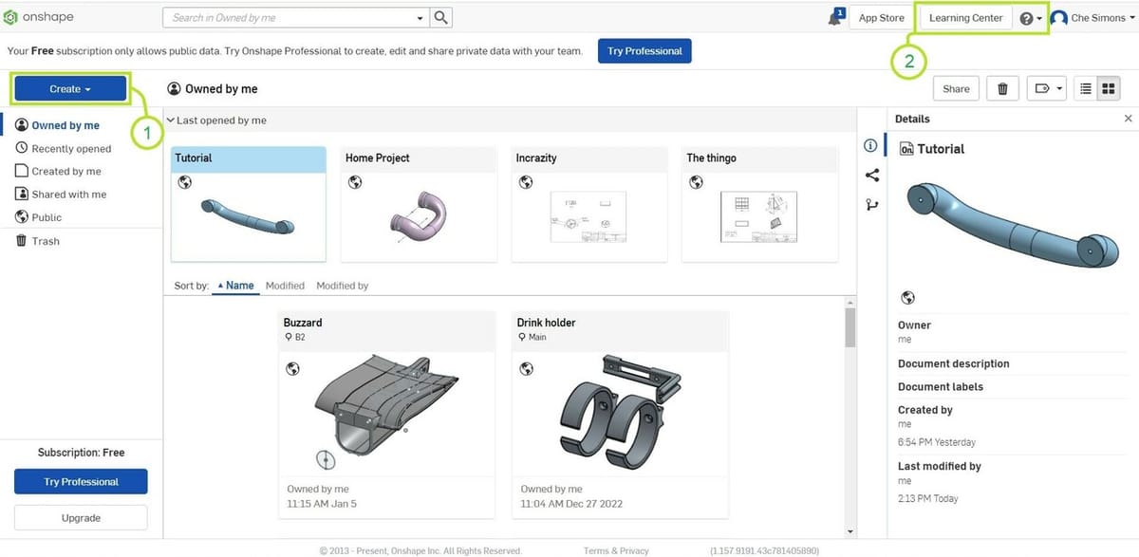Open the Home Project document thumbnail
This screenshot has height=557, width=1139.
point(419,215)
